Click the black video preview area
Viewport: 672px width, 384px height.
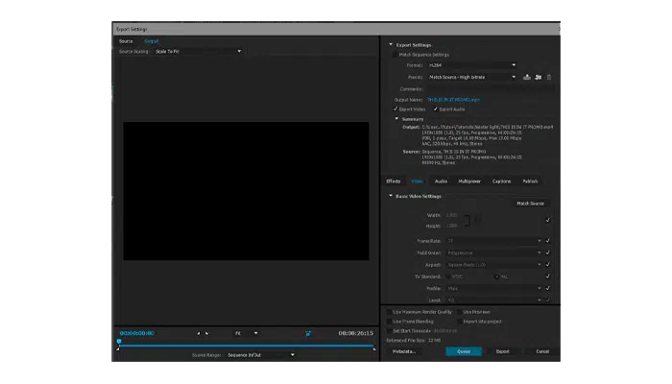246,191
